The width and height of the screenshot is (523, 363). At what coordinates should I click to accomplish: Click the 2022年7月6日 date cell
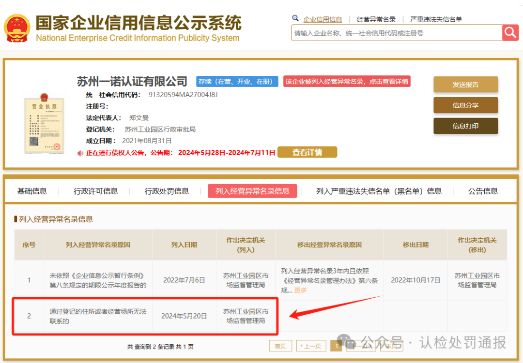click(x=184, y=280)
